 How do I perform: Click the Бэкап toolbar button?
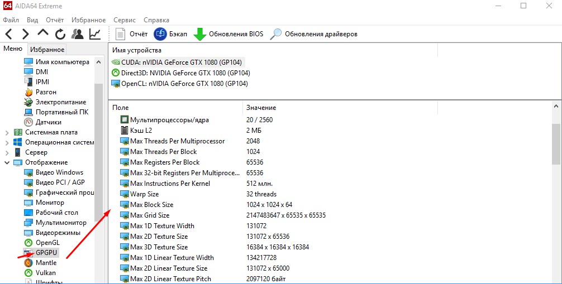(171, 34)
